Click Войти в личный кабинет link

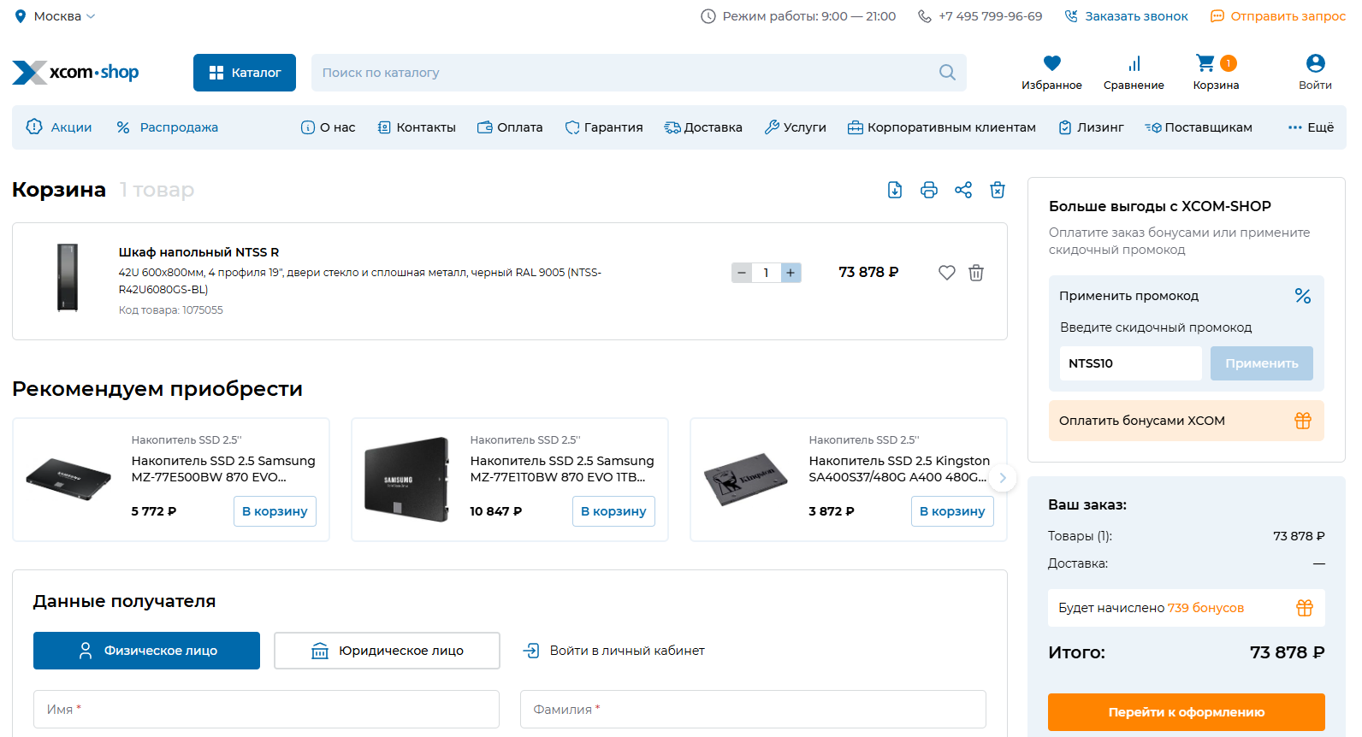pos(614,651)
